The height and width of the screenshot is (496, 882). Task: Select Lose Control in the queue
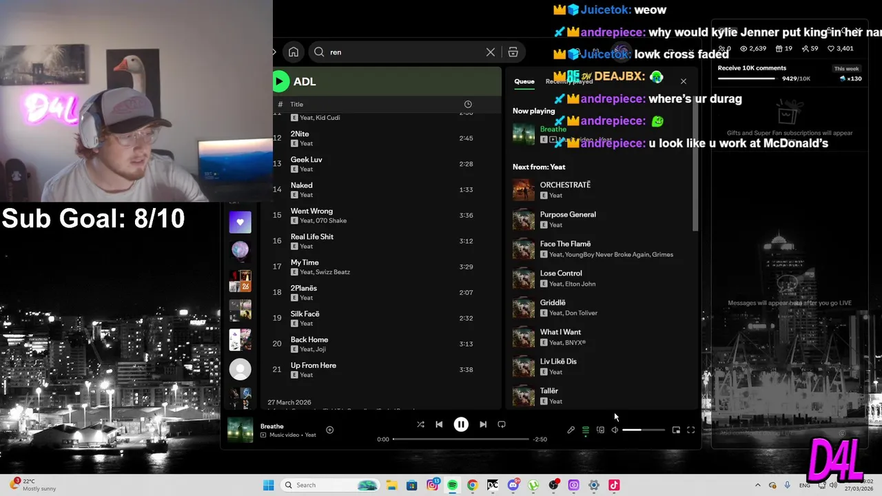point(603,278)
